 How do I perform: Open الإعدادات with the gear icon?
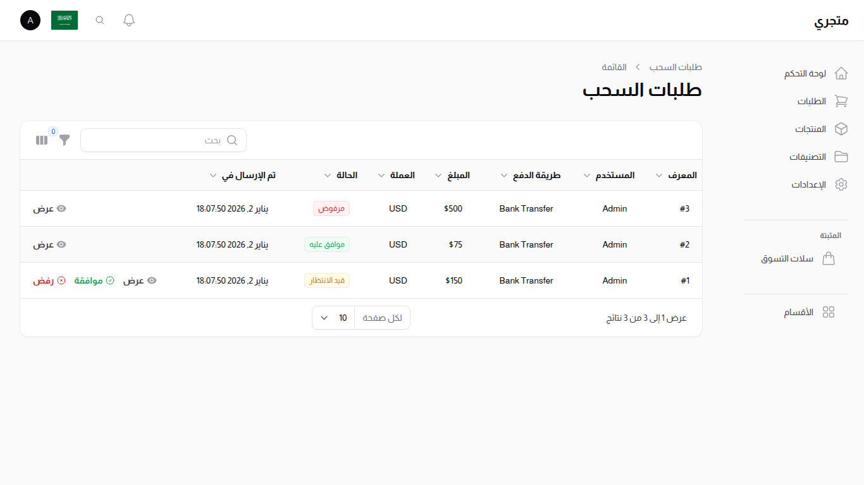point(841,184)
